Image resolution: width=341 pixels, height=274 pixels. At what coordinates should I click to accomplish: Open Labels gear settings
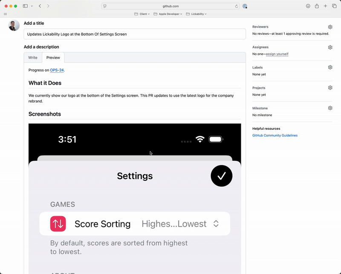330,67
